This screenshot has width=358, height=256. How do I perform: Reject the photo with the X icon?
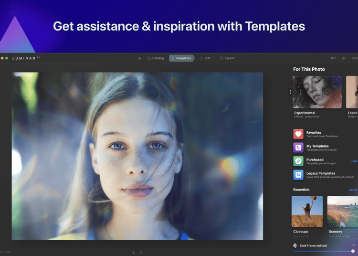point(134,252)
